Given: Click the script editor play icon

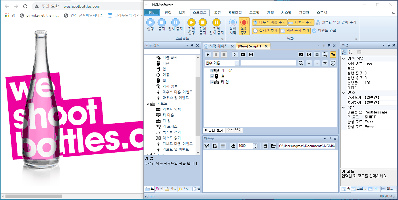Looking at the screenshot, I should tap(208, 55).
